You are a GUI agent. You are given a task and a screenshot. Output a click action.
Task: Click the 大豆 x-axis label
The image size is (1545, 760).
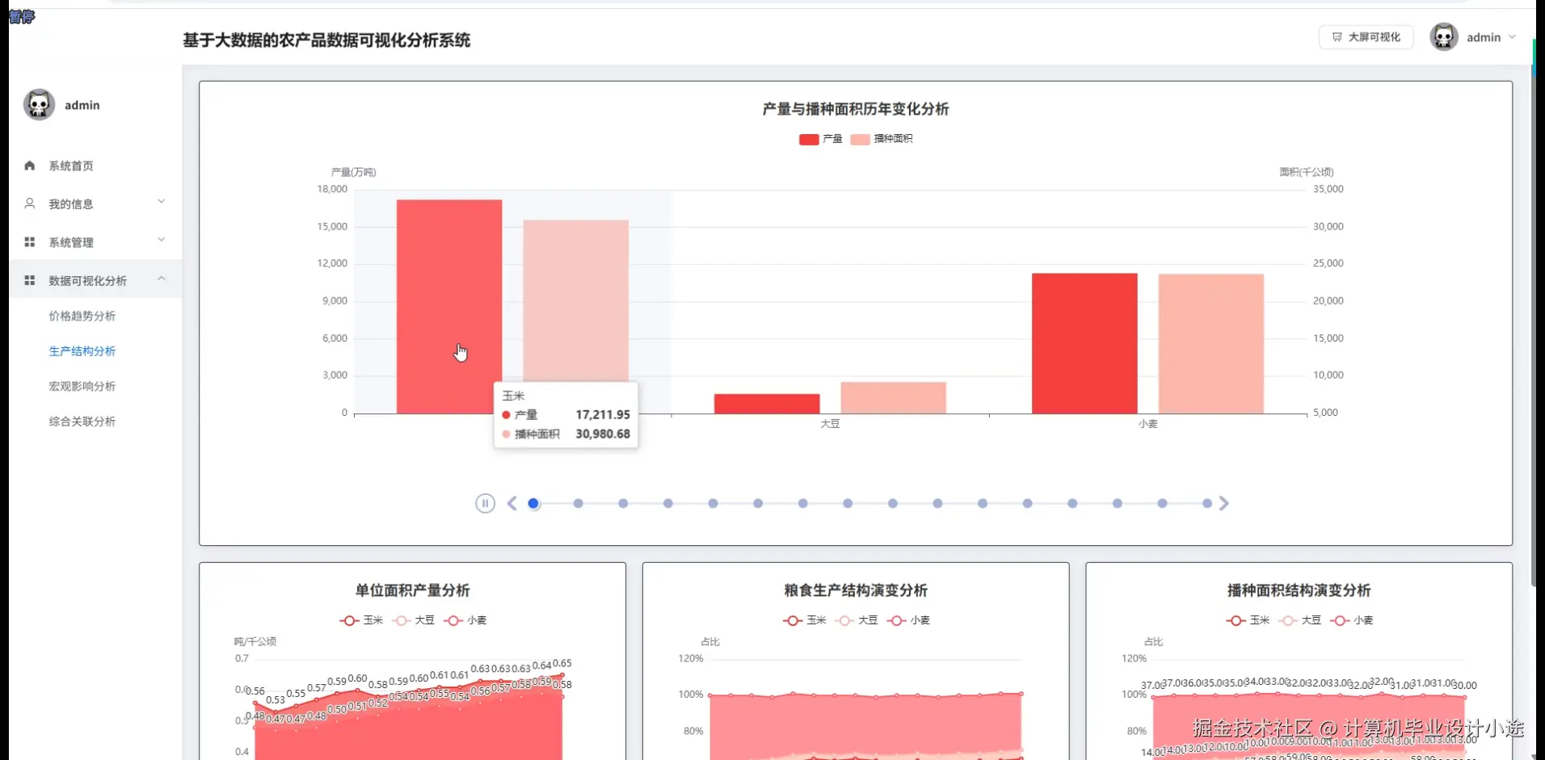click(831, 424)
